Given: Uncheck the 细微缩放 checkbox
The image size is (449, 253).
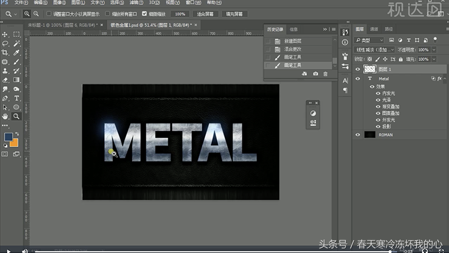Looking at the screenshot, I should coord(145,13).
